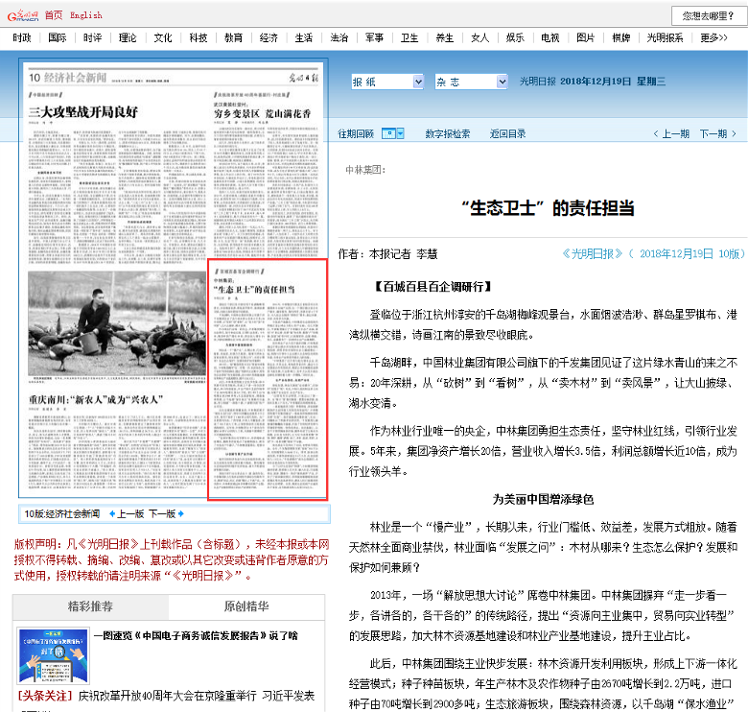Click the subheading 为美丽中国增添绿色
The image size is (748, 712).
(543, 500)
